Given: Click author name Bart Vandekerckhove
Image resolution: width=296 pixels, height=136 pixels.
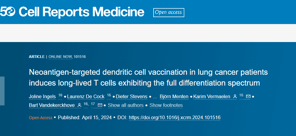Looking at the screenshot, I should (x=52, y=105).
